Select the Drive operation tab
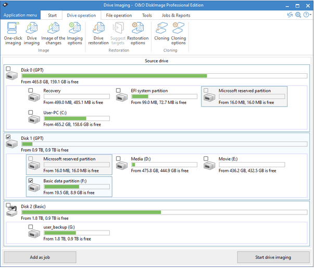The height and width of the screenshot is (268, 314). 81,16
